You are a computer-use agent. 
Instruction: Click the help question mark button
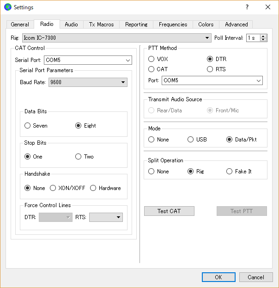click(x=247, y=7)
